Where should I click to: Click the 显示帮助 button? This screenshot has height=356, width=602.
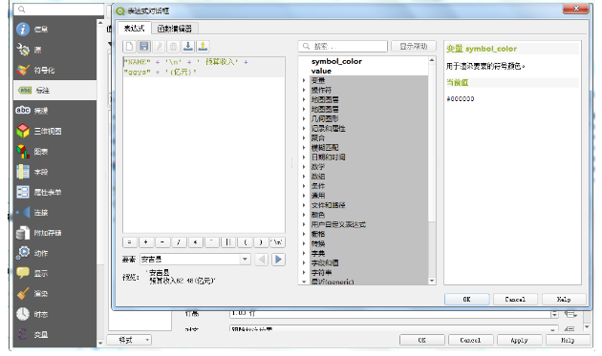pyautogui.click(x=414, y=46)
